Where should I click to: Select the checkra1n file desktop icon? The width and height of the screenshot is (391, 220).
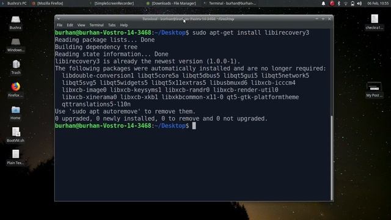pyautogui.click(x=375, y=22)
